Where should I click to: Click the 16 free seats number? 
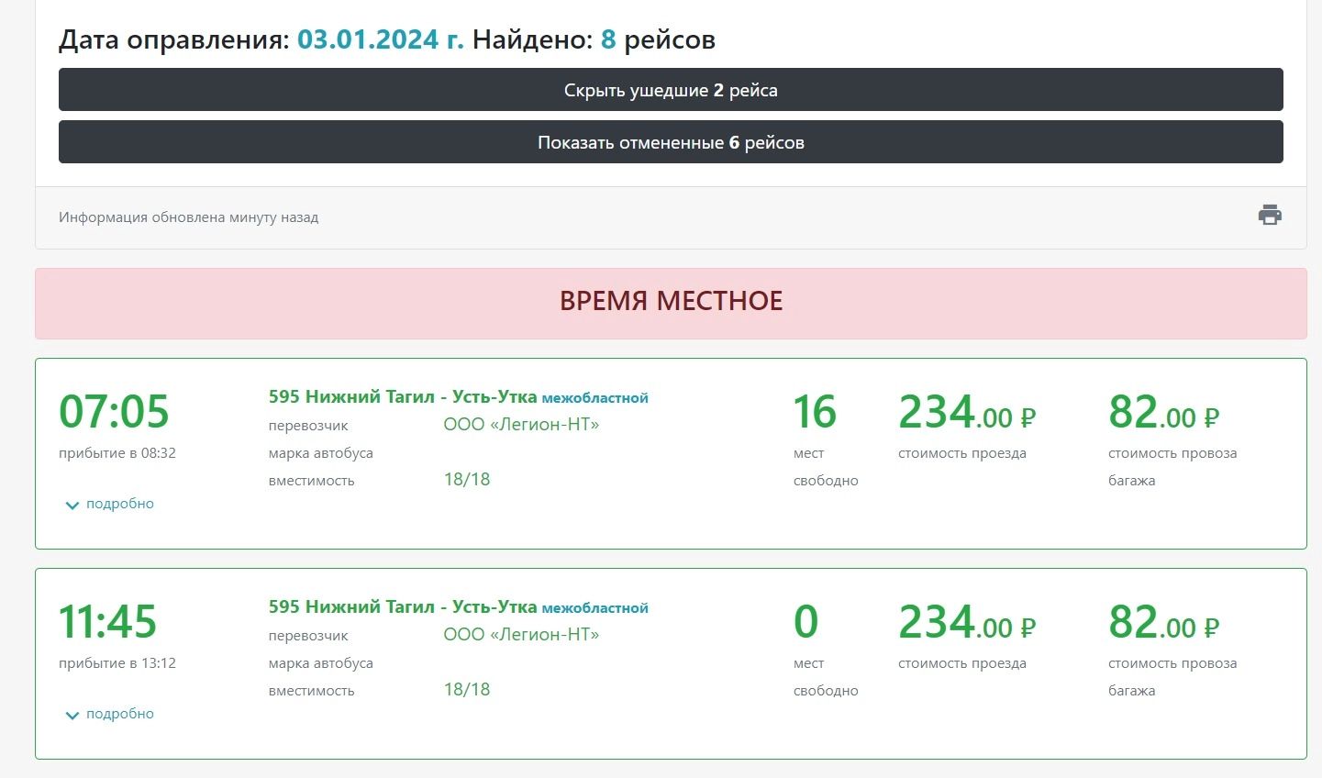coord(815,412)
